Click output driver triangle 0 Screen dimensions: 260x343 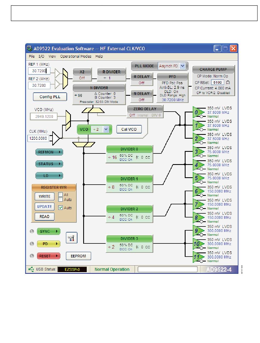pos(198,112)
